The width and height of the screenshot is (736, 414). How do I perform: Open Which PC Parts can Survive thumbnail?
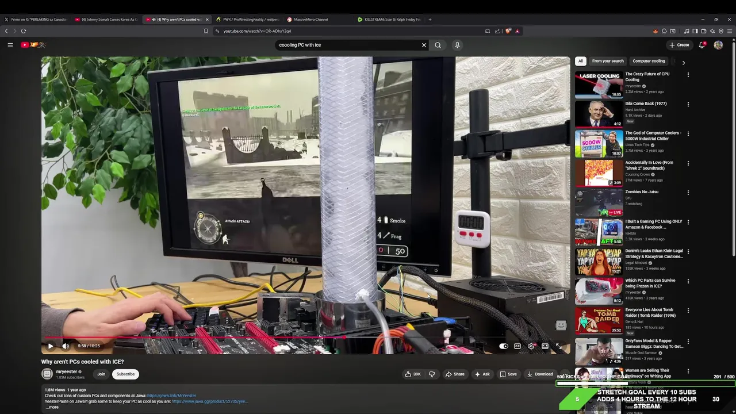pyautogui.click(x=599, y=291)
